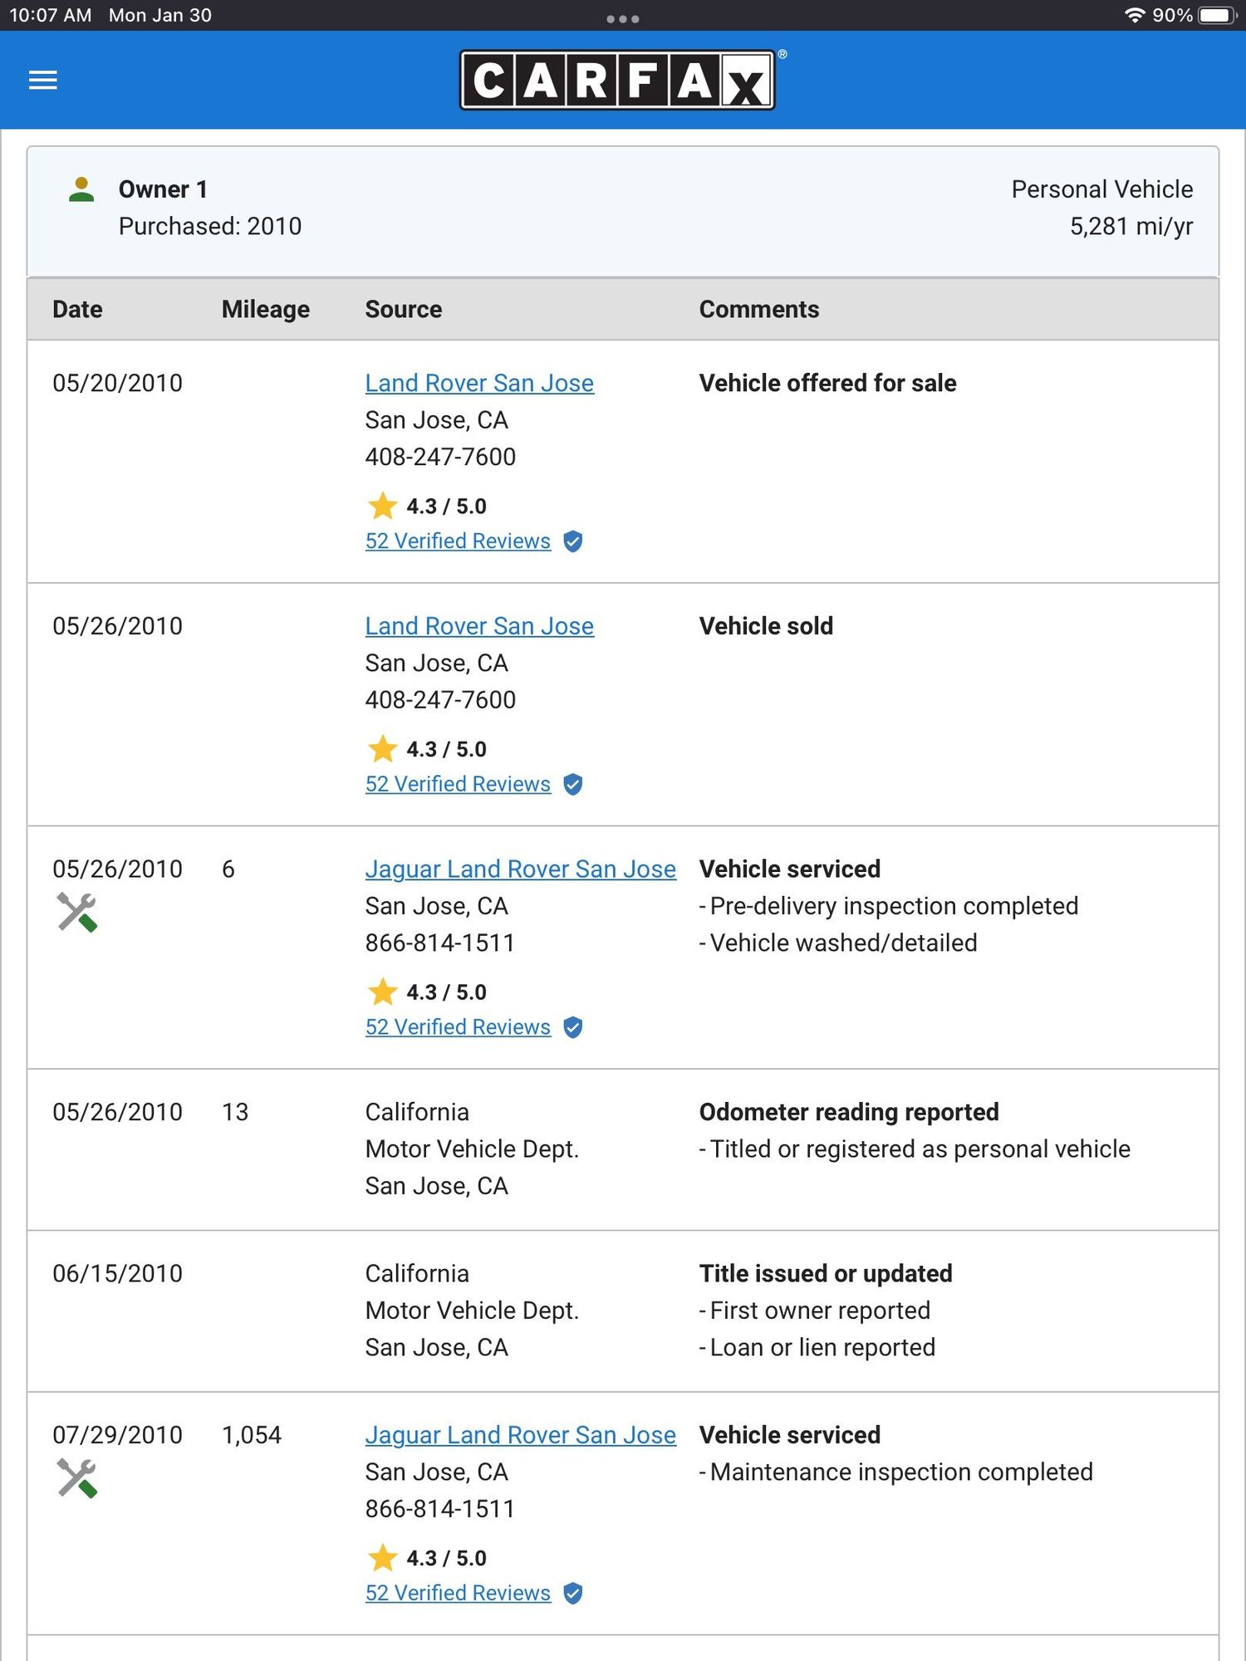The width and height of the screenshot is (1246, 1661).
Task: Tap the three-dot multitasking indicator
Action: pos(623,18)
